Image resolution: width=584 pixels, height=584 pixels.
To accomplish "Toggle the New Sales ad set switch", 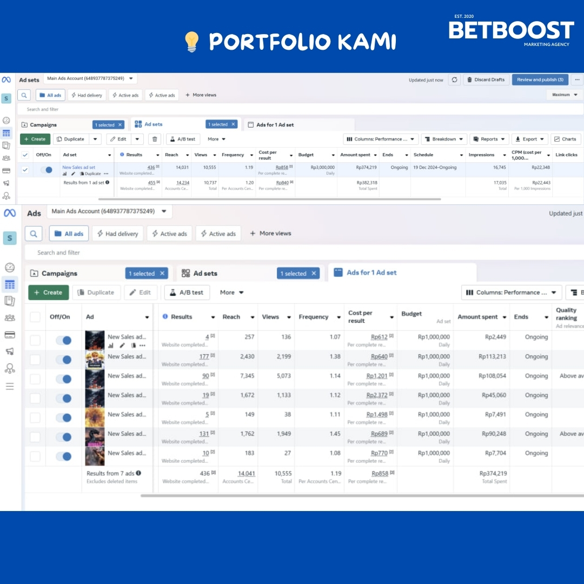I will 46,170.
